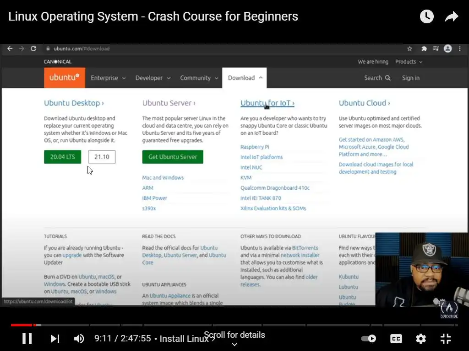Open the Intel NUC link
Viewport: 469px width, 351px height.
click(x=251, y=167)
